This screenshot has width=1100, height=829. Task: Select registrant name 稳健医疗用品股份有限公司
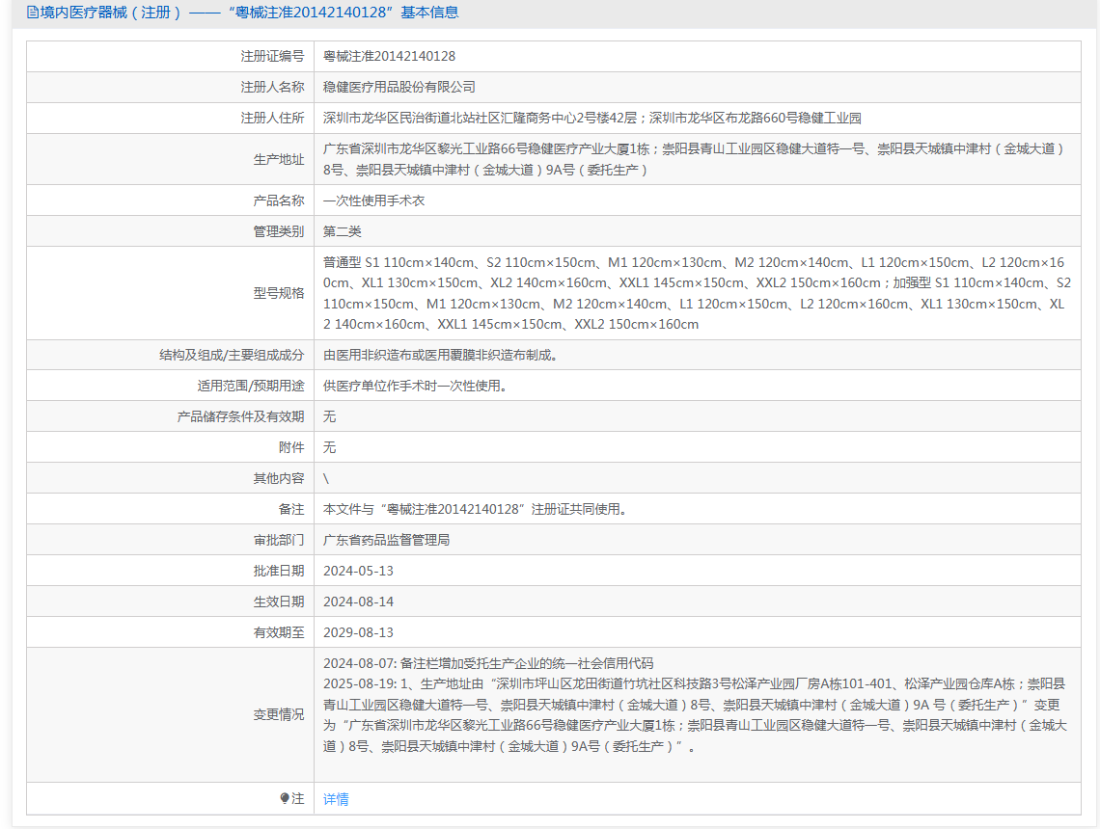[x=399, y=87]
